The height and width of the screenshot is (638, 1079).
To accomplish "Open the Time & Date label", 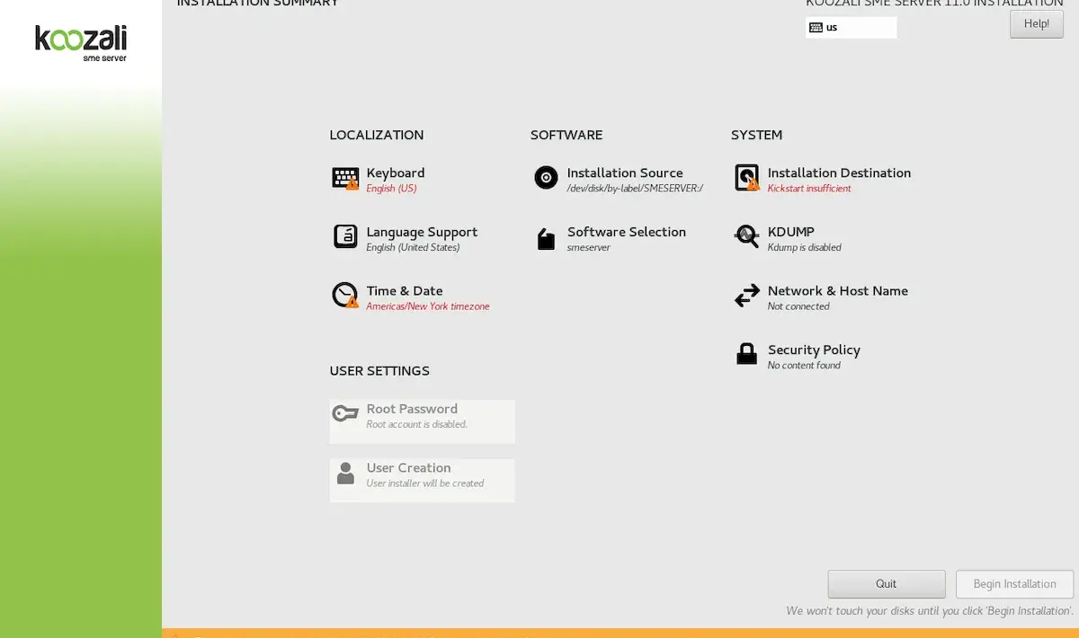I will tap(405, 291).
